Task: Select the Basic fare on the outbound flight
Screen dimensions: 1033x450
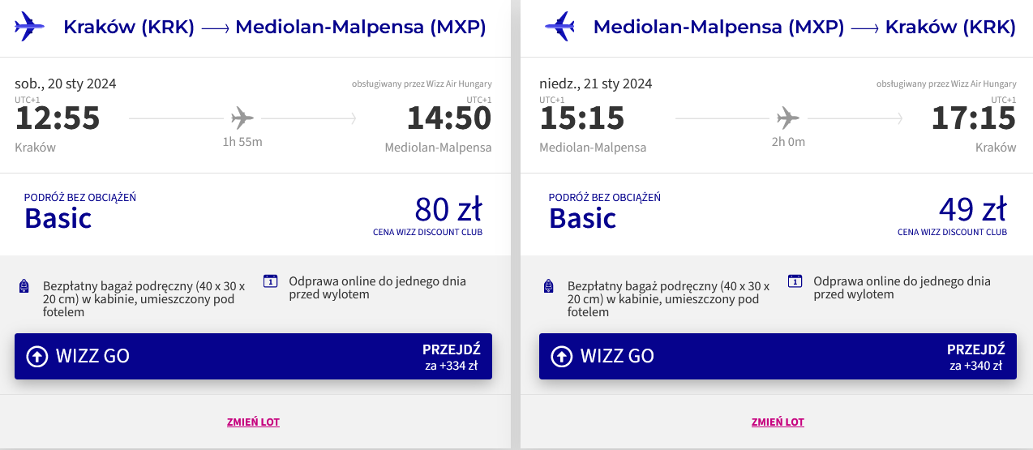Action: tap(58, 217)
